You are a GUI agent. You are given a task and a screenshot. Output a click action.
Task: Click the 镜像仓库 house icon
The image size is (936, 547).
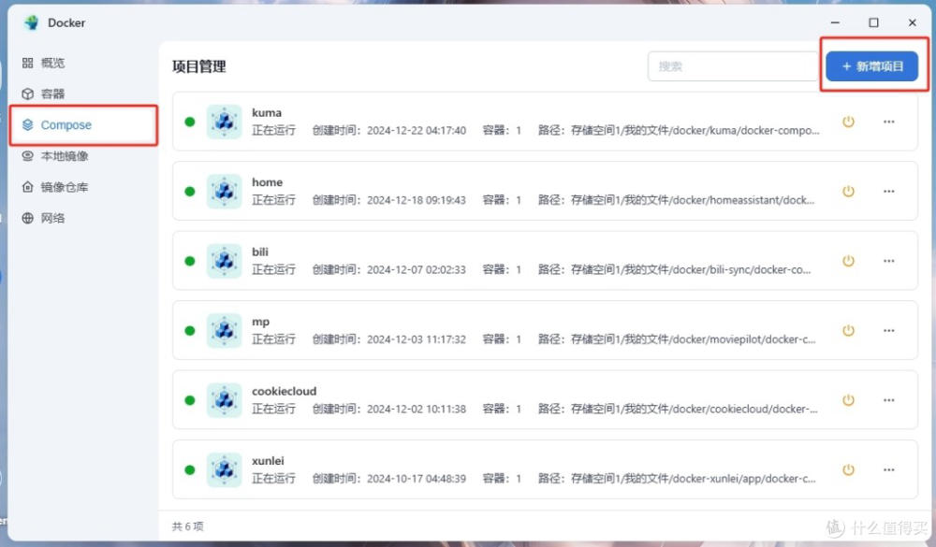coord(27,187)
